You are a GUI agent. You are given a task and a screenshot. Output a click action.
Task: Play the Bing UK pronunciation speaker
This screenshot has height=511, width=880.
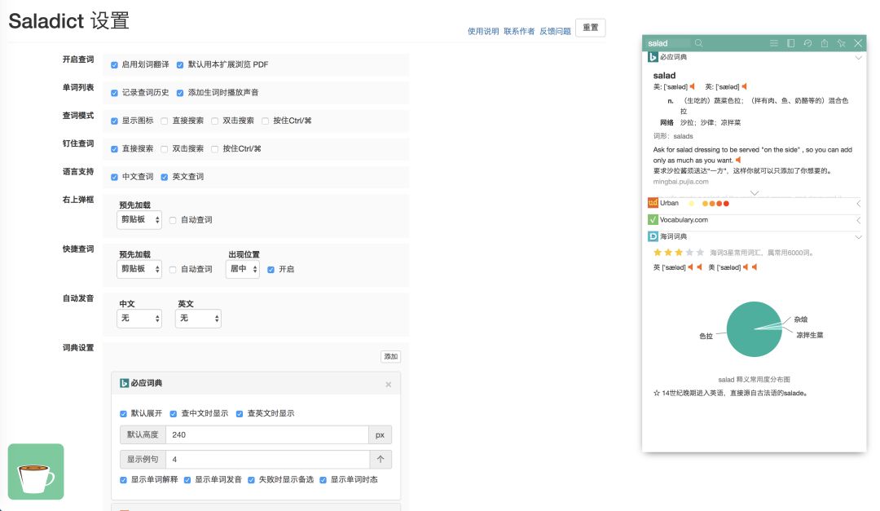pos(744,86)
